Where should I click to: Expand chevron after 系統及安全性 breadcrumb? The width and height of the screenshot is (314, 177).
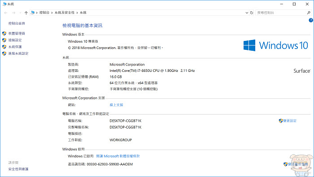(x=77, y=13)
